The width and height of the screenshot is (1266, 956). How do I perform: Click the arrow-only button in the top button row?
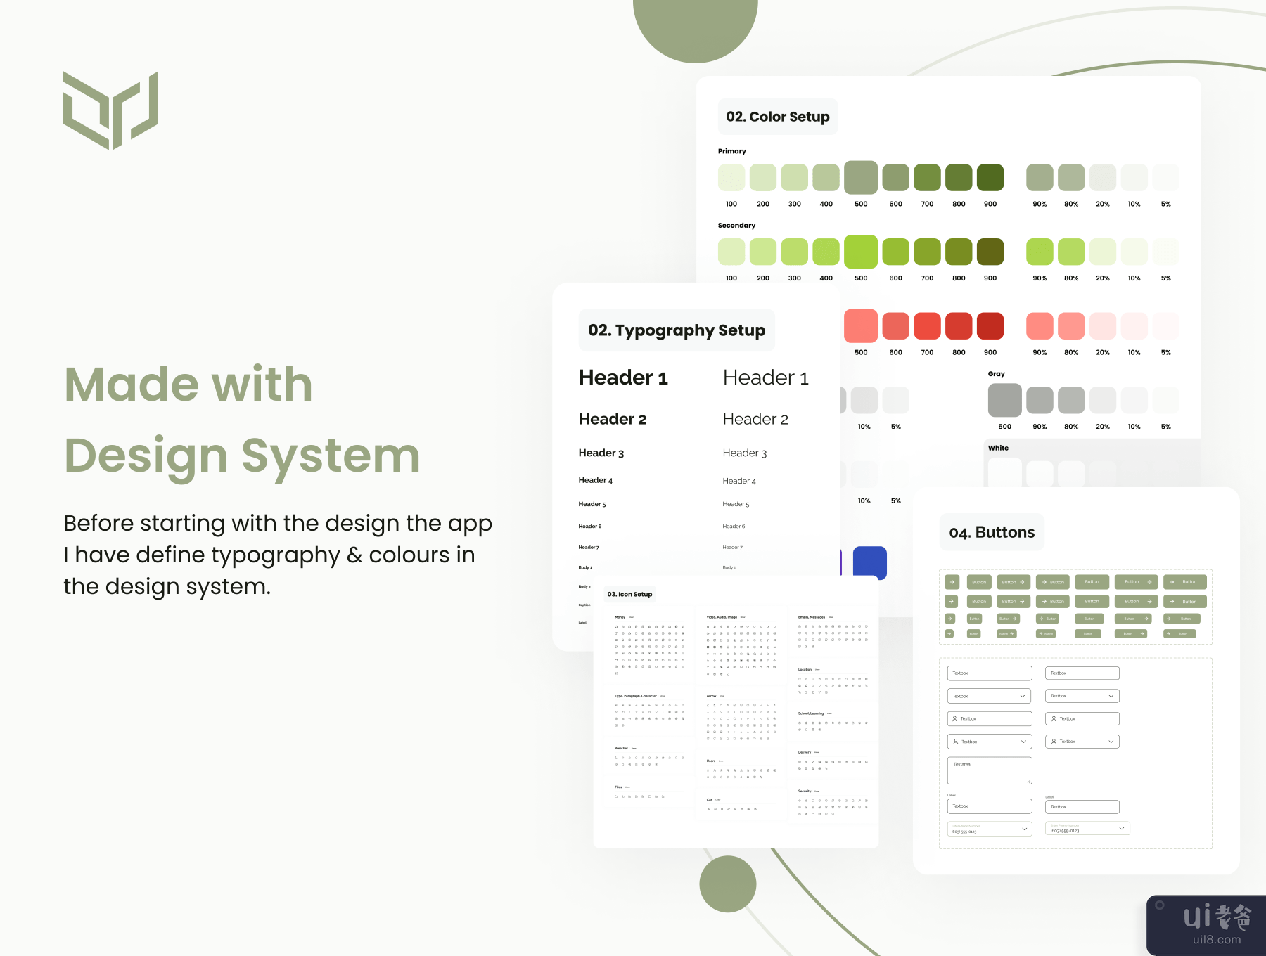pyautogui.click(x=952, y=582)
